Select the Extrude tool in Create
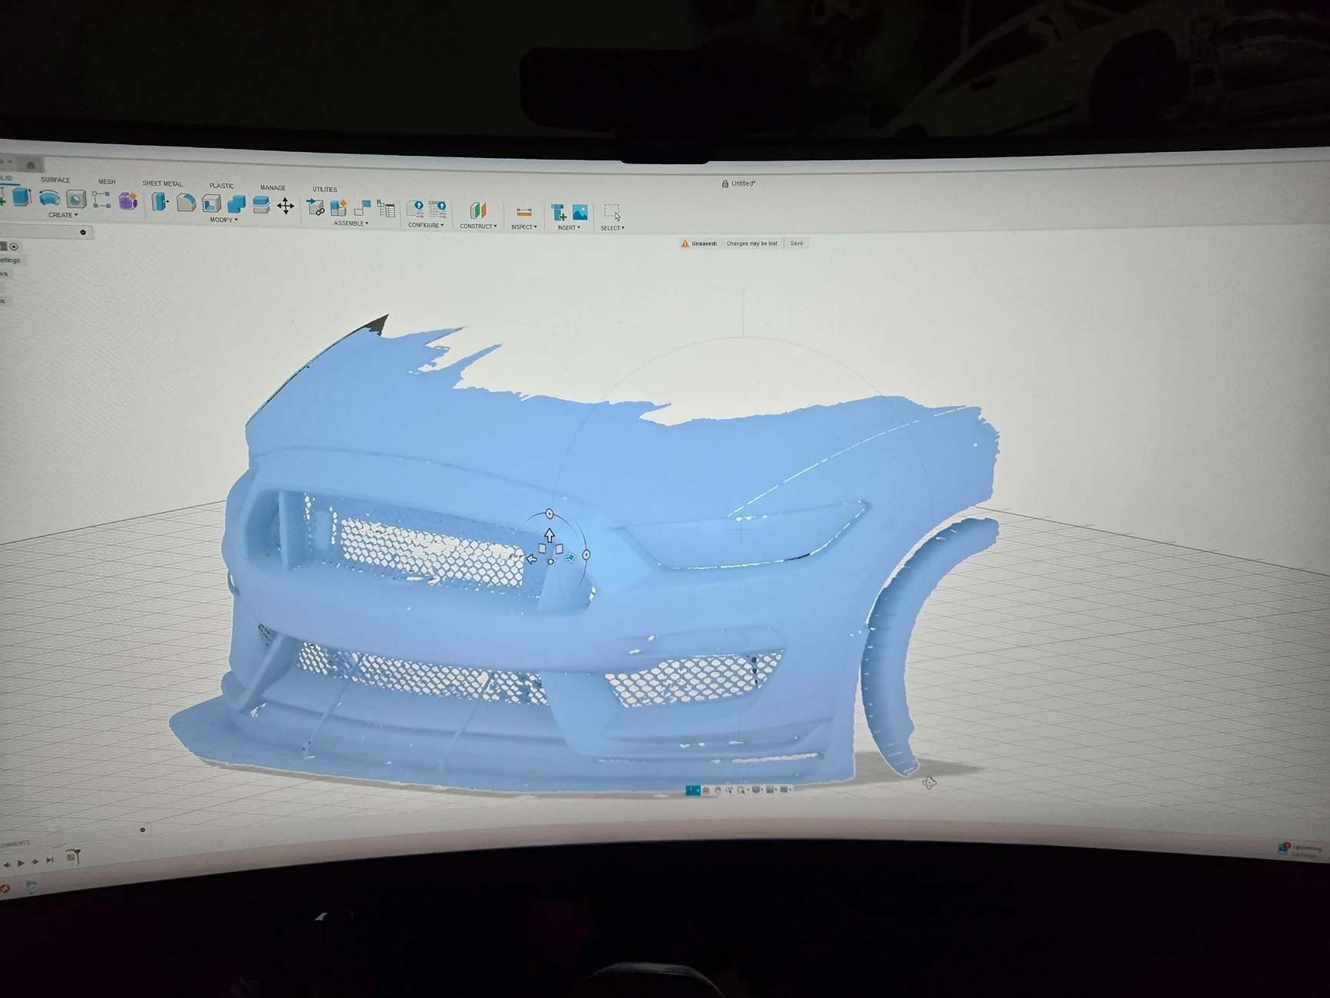 (x=21, y=197)
